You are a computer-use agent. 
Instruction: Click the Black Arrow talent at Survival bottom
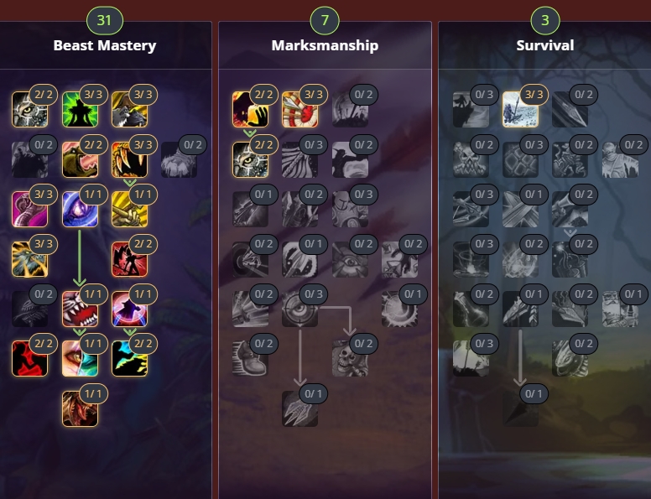pos(520,408)
